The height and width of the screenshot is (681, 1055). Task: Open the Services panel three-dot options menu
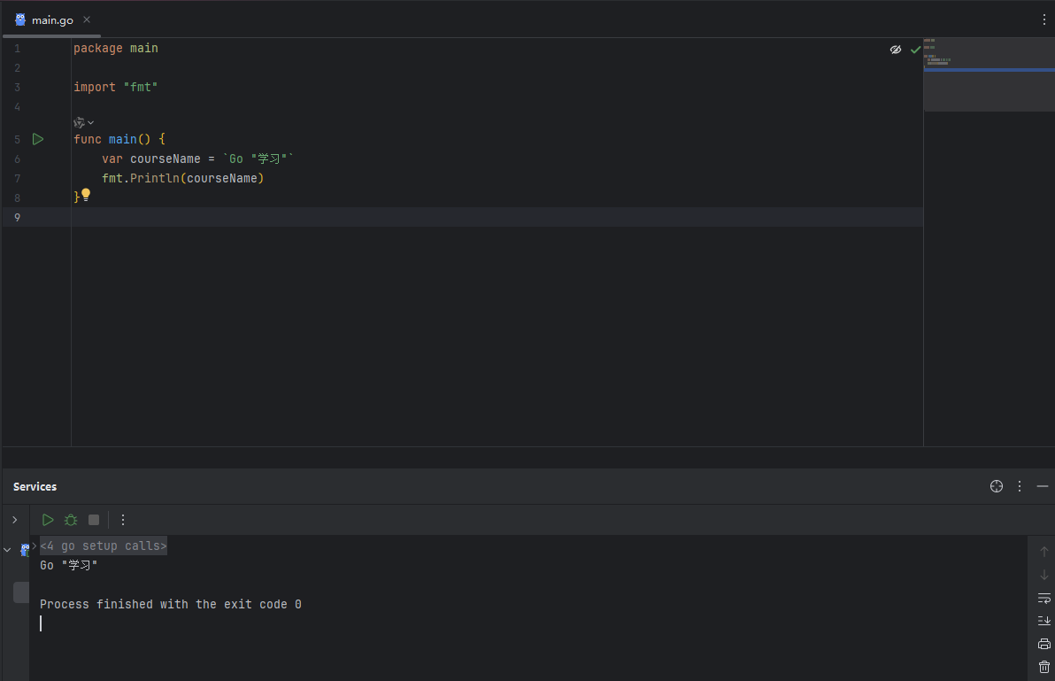pyautogui.click(x=1020, y=486)
